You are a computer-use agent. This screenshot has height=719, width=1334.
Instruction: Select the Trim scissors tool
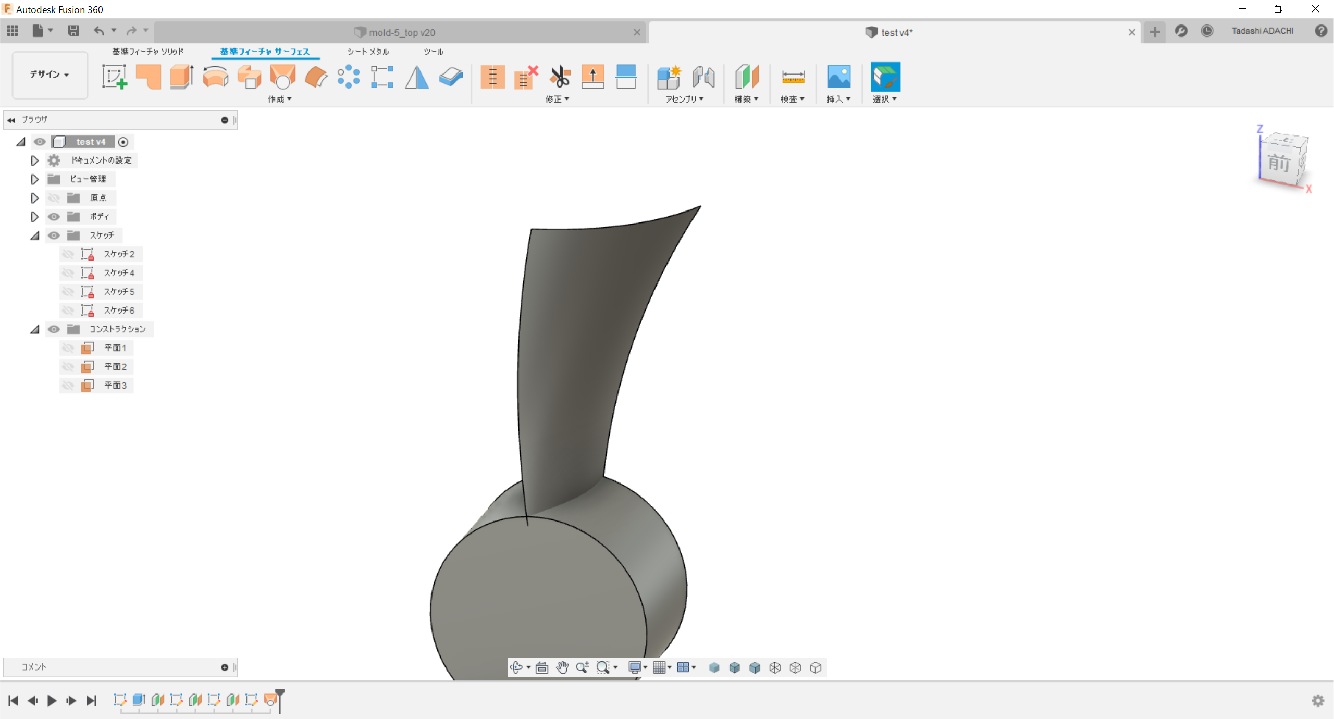pyautogui.click(x=560, y=77)
